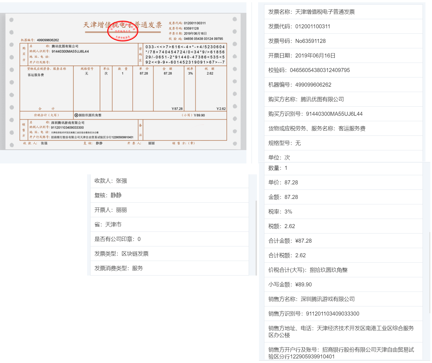Viewport: 432px width, 363px height.
Task: Click buyer name 腾讯优图有限公司 in invoice image
Action: point(65,46)
